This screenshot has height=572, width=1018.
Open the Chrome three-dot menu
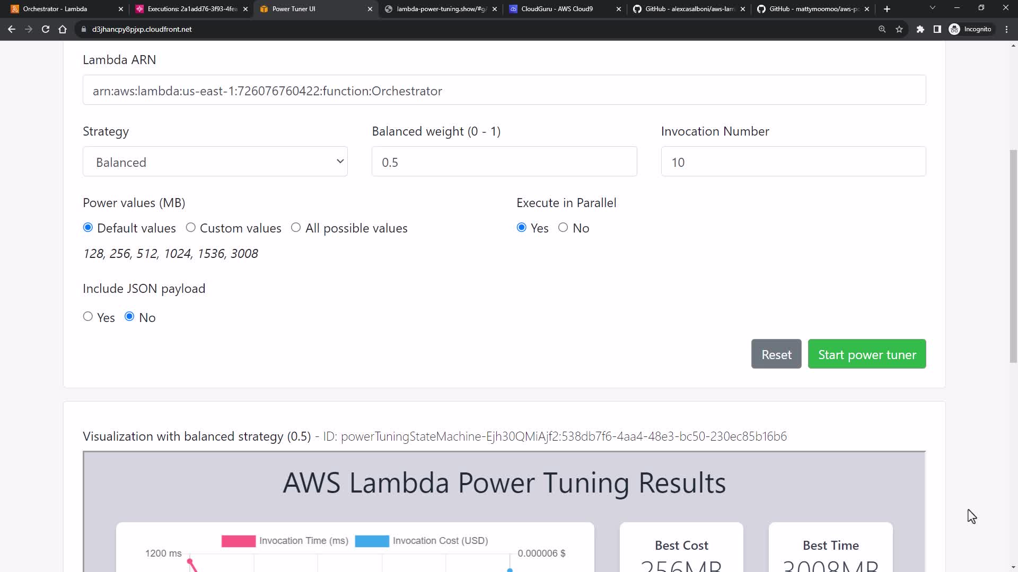[1007, 29]
